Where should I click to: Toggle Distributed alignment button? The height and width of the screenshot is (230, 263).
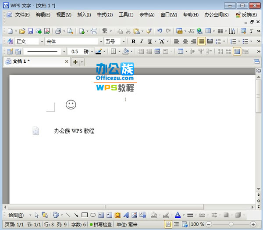(210, 41)
